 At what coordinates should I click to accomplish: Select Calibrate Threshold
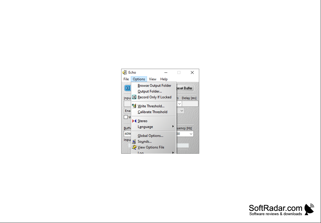[x=153, y=112]
